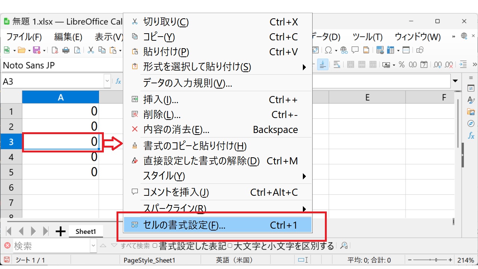Toggle the Align Bottom button

(323, 65)
